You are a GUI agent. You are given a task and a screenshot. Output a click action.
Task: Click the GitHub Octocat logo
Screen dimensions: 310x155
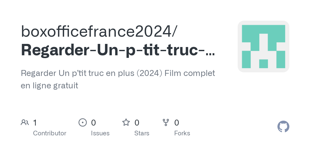coord(283,127)
